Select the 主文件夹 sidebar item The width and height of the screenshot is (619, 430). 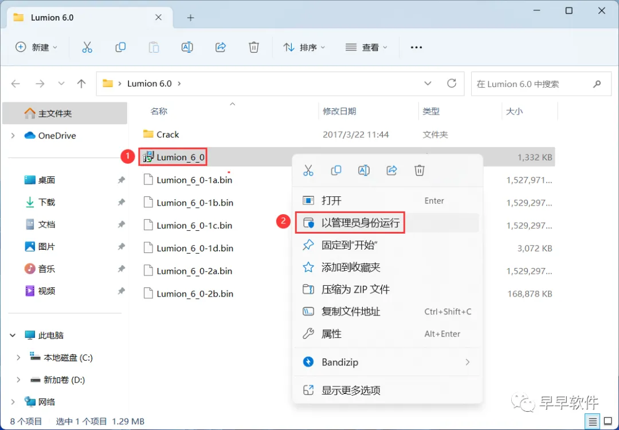pyautogui.click(x=65, y=113)
